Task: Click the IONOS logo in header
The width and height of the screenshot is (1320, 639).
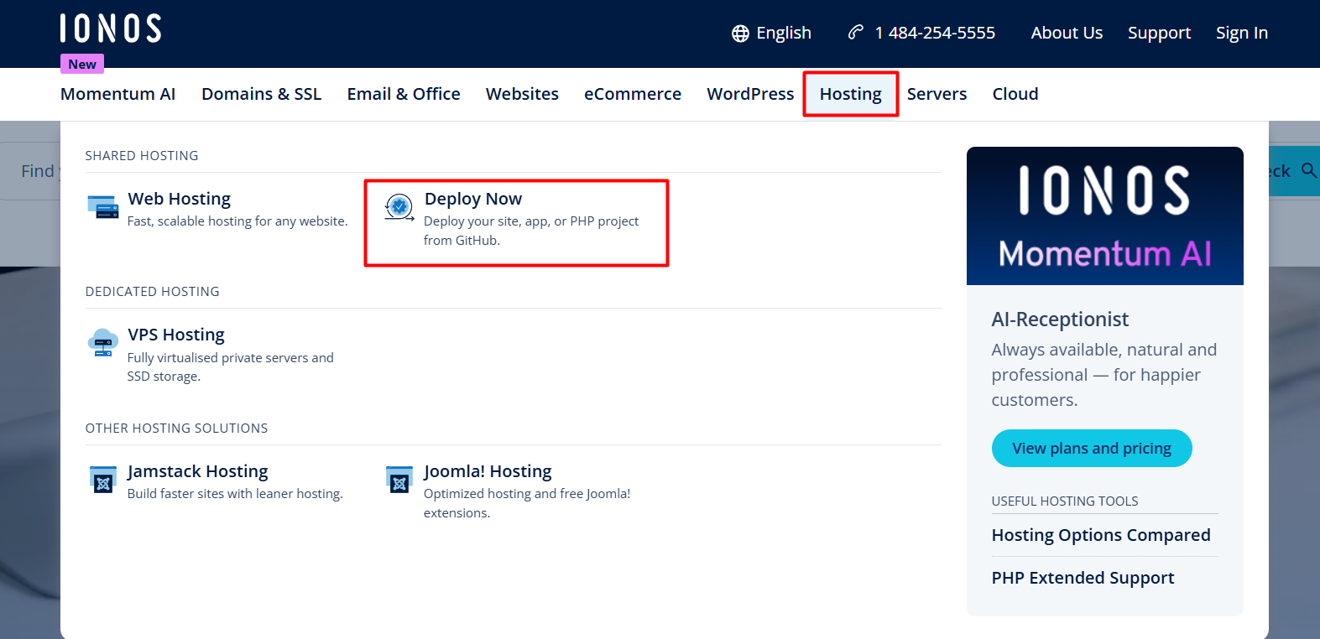Action: click(111, 29)
